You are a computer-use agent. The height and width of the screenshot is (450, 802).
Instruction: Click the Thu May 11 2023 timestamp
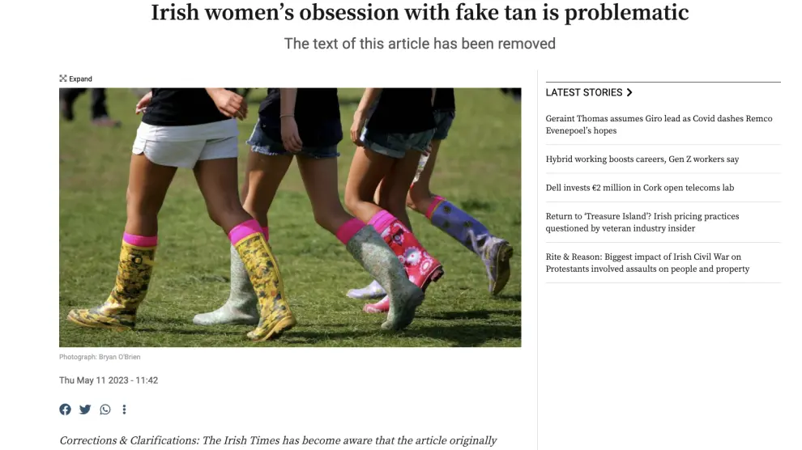tap(109, 380)
